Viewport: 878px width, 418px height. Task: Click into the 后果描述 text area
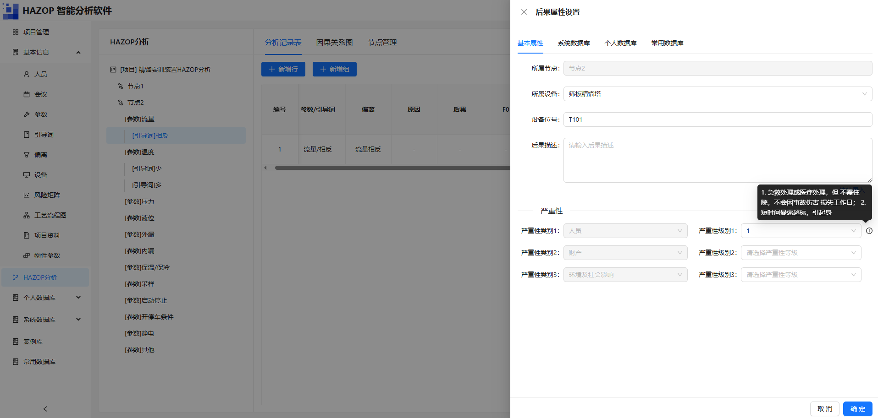point(718,160)
